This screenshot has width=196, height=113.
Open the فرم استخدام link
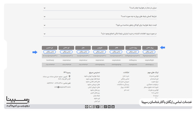[154, 79]
